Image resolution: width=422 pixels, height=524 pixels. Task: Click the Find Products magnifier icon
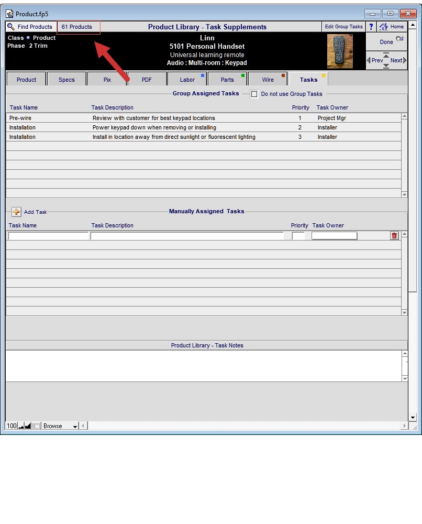coord(11,27)
